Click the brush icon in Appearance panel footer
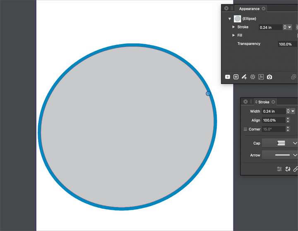The height and width of the screenshot is (231, 298). (x=244, y=77)
